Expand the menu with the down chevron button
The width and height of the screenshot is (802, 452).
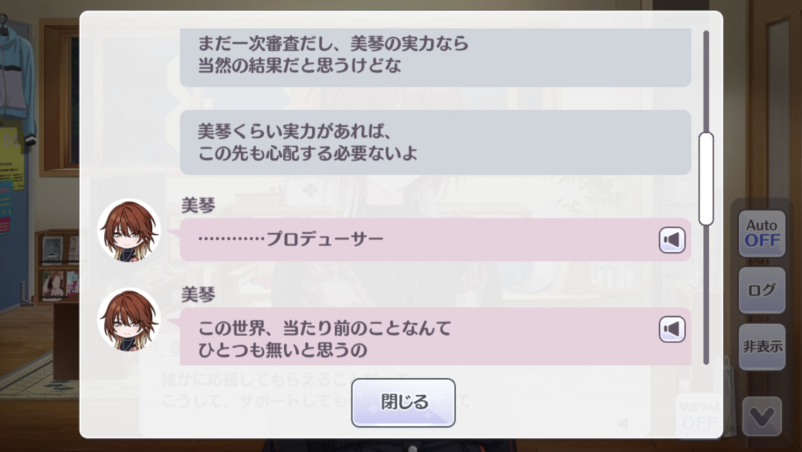[x=762, y=417]
